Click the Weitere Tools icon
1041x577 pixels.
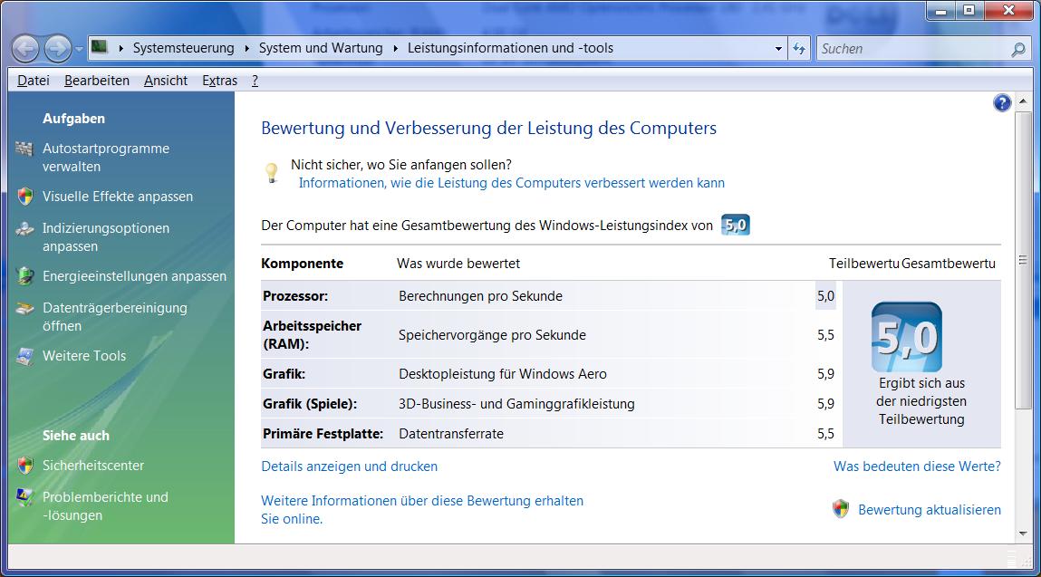click(25, 357)
